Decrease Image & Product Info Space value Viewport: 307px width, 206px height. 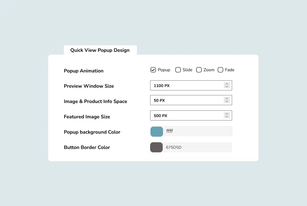[227, 101]
